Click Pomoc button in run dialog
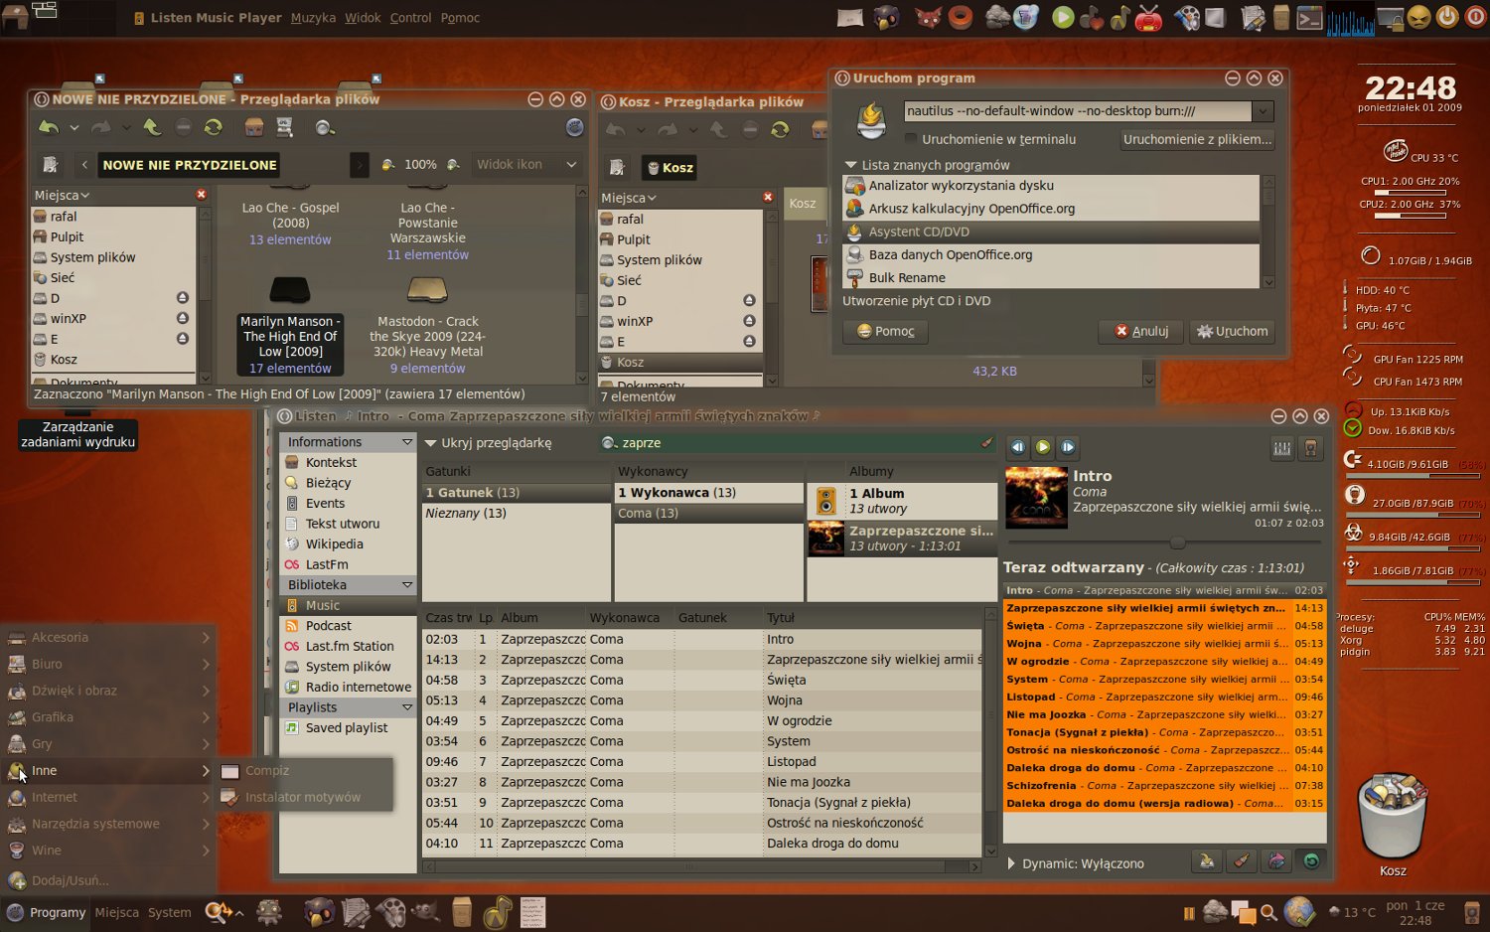 click(x=885, y=331)
